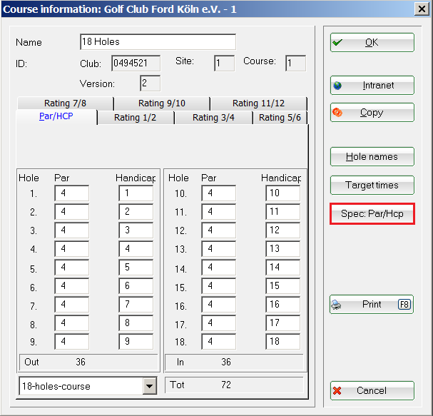This screenshot has width=433, height=416.
Task: Click the Par field for hole 6
Action: 72,286
